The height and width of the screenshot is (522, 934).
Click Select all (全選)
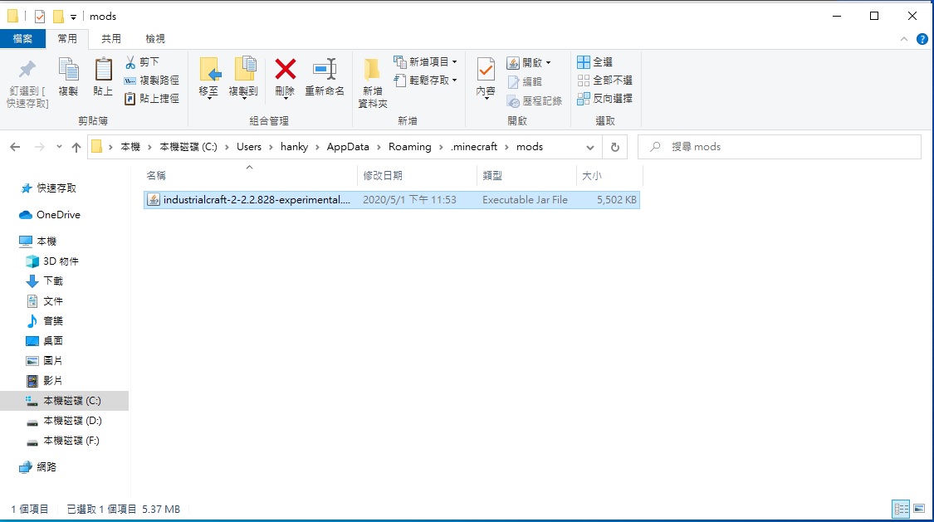pos(595,62)
